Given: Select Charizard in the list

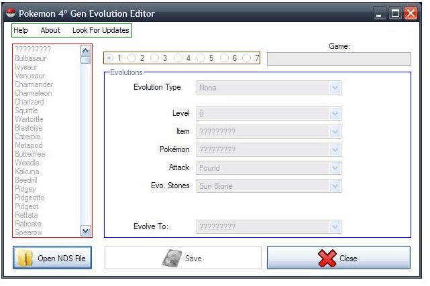Looking at the screenshot, I should pyautogui.click(x=29, y=102).
